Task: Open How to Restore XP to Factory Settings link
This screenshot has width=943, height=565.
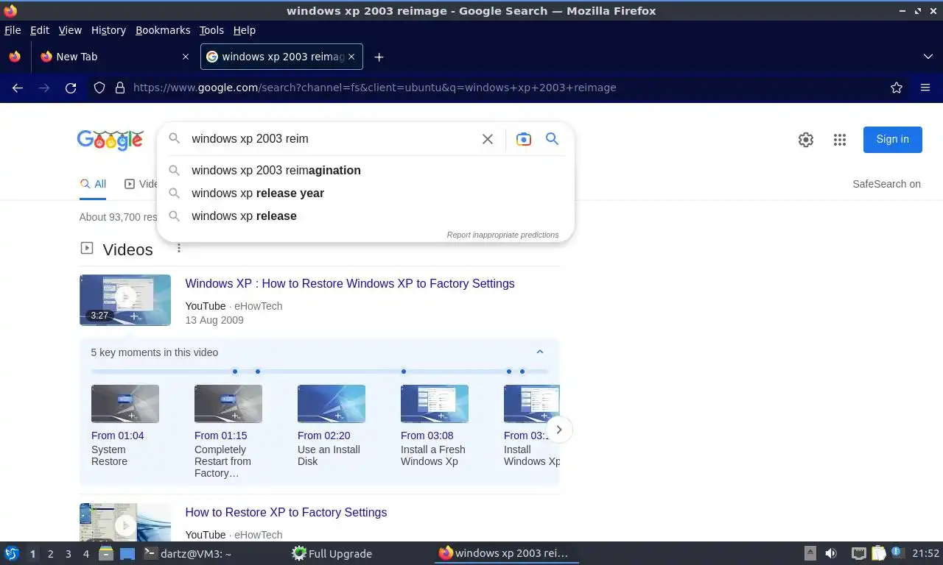Action: tap(286, 512)
